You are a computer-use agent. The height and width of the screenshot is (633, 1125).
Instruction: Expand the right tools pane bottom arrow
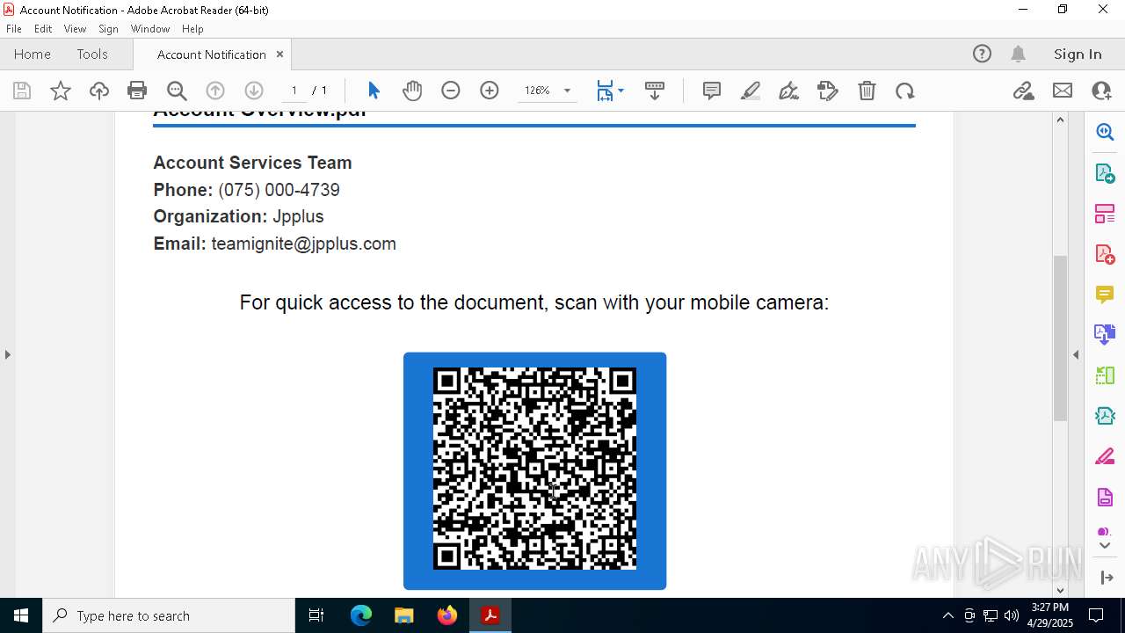(x=1106, y=578)
